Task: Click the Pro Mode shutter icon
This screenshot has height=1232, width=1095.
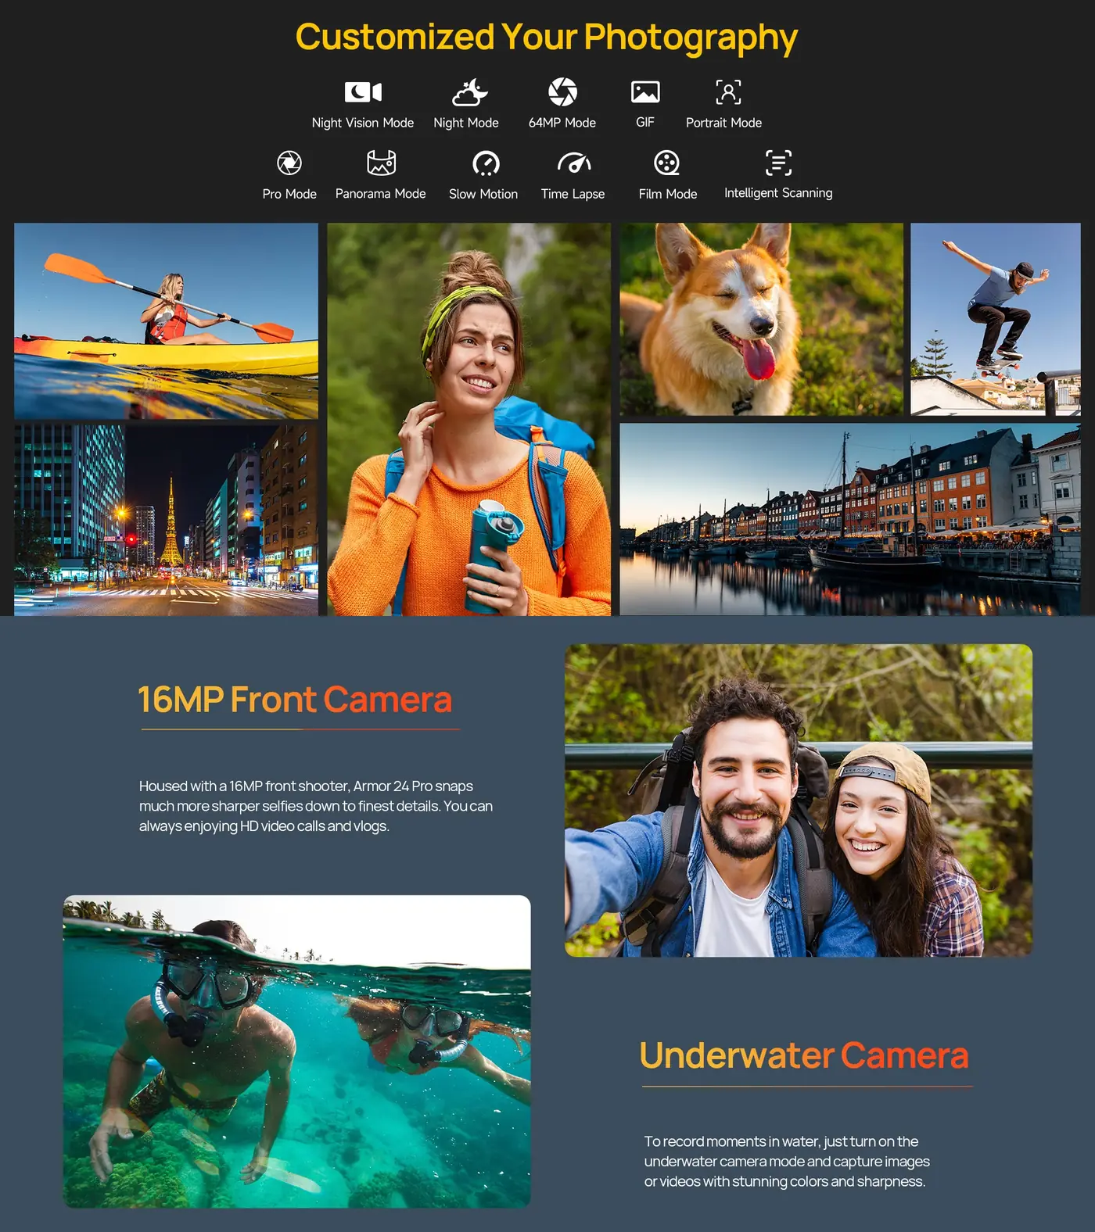Action: (x=289, y=163)
